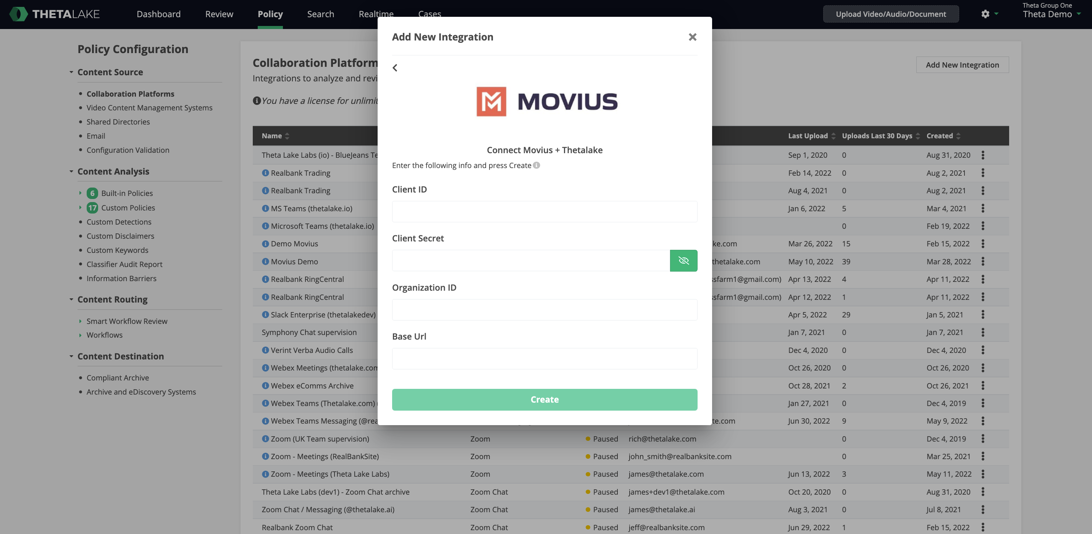Open kebab menu for Zoom (UK Team supervision)
This screenshot has height=534, width=1092.
pyautogui.click(x=983, y=439)
